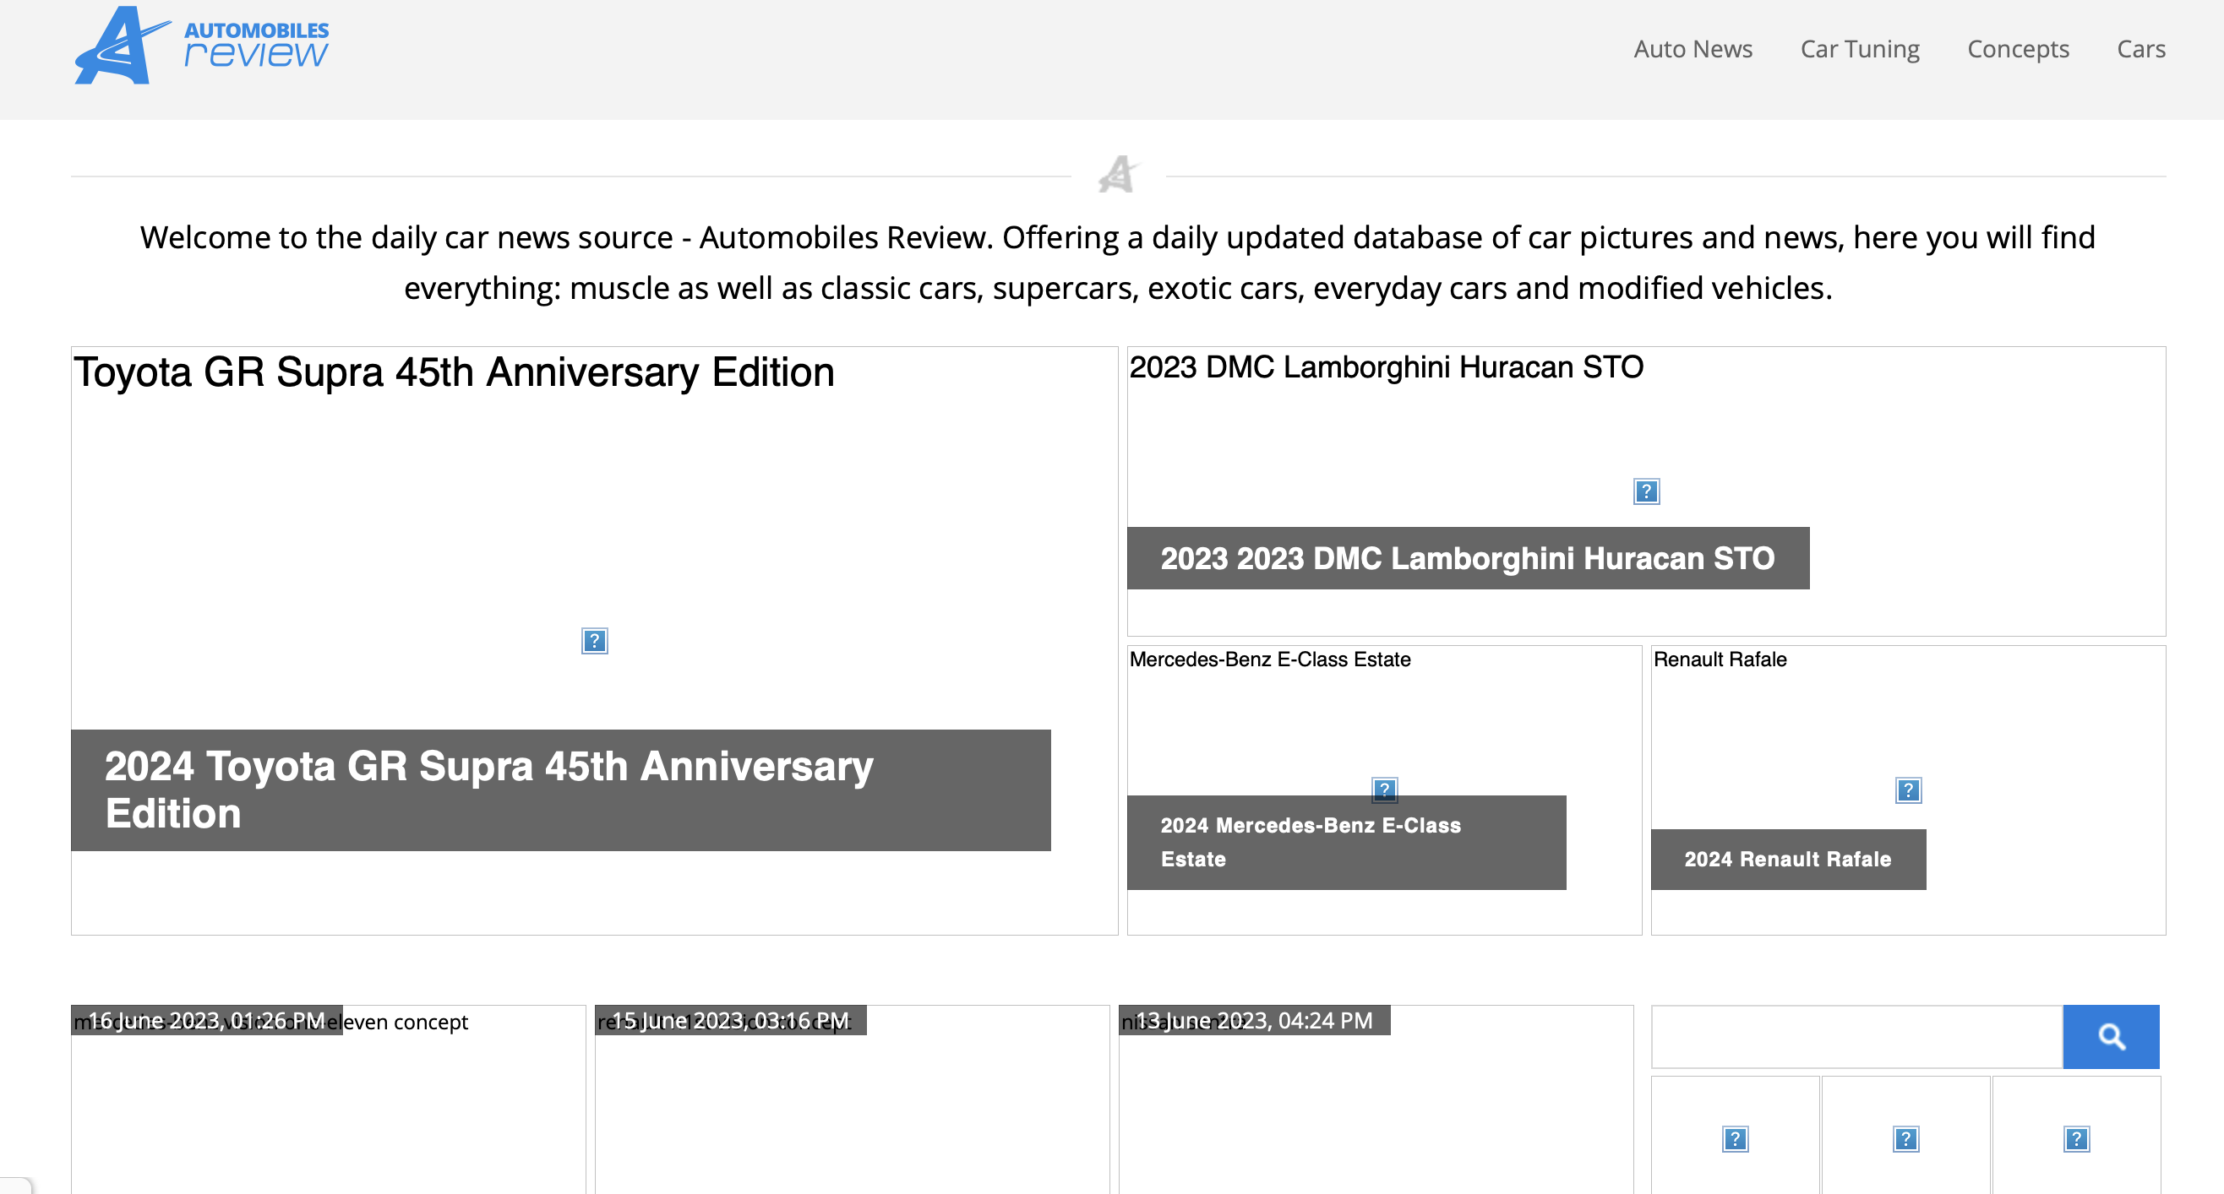
Task: Click the Automobiles Review logo
Action: point(201,46)
